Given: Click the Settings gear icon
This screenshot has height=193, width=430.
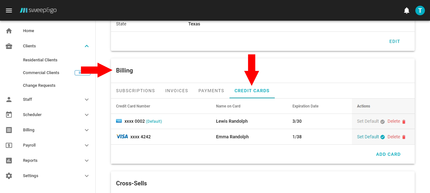Looking at the screenshot, I should tap(9, 176).
